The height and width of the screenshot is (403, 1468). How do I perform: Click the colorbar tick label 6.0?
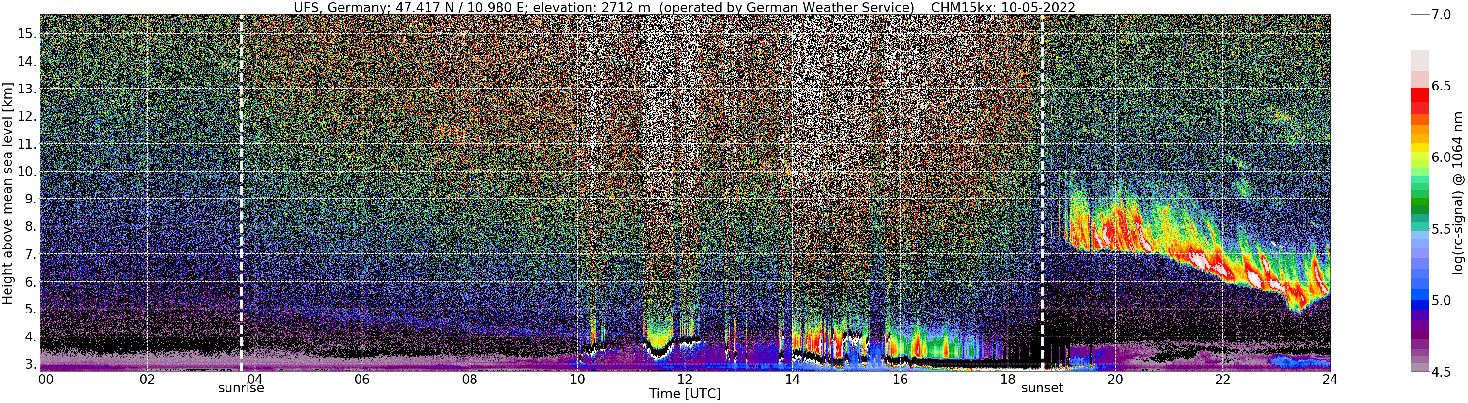(1440, 158)
